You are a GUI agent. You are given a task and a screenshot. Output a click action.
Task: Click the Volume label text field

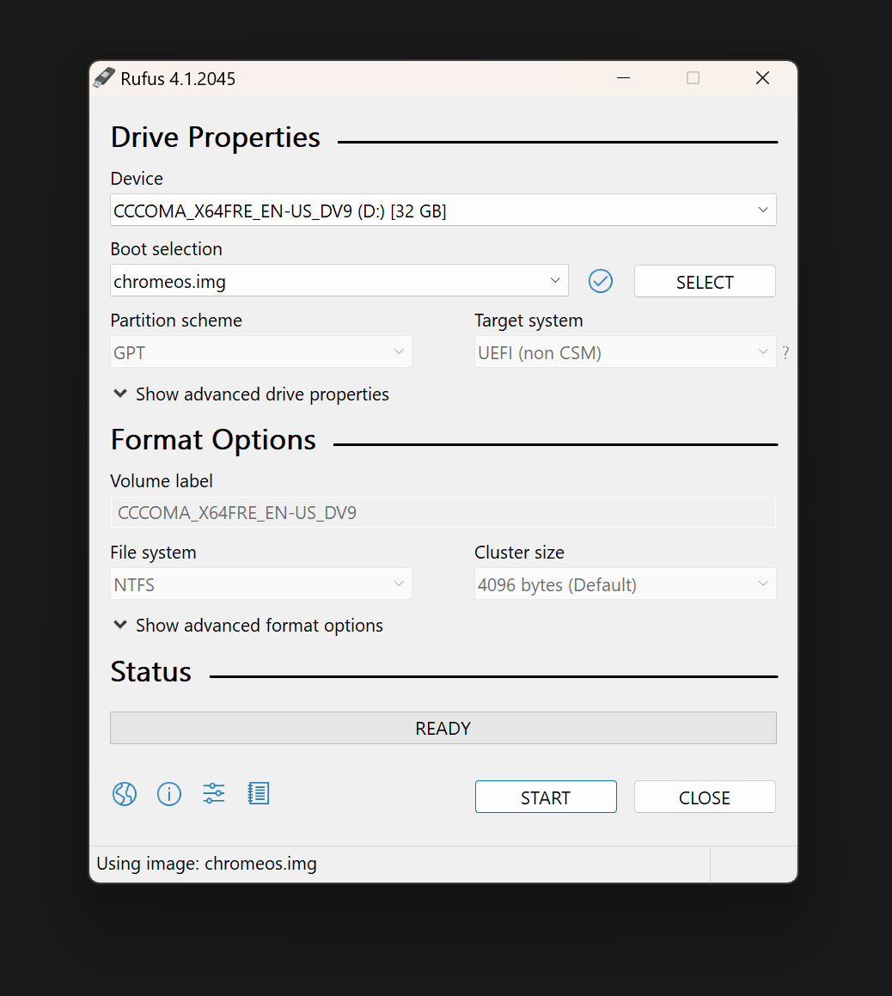pyautogui.click(x=443, y=513)
